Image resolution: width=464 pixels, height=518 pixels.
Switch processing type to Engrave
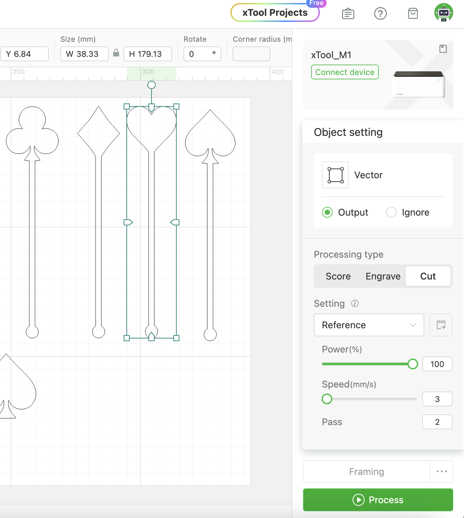click(x=383, y=276)
